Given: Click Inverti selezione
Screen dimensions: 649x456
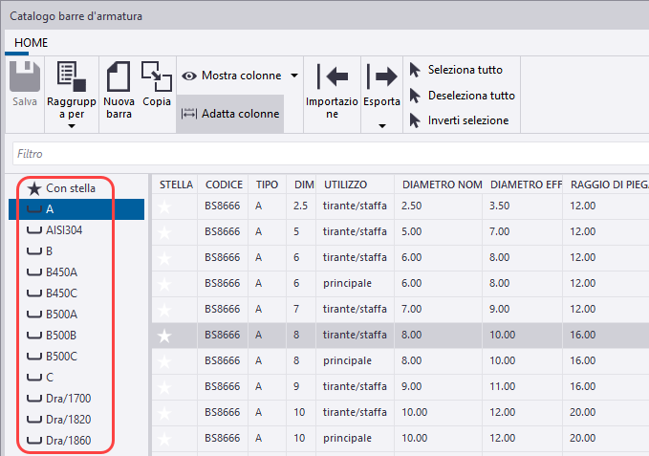Looking at the screenshot, I should [x=467, y=120].
